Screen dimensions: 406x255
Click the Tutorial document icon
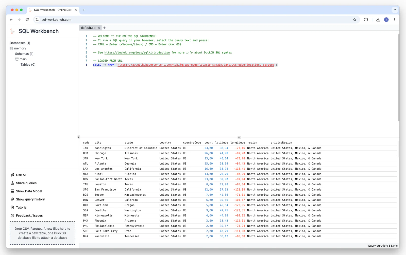tap(12, 207)
